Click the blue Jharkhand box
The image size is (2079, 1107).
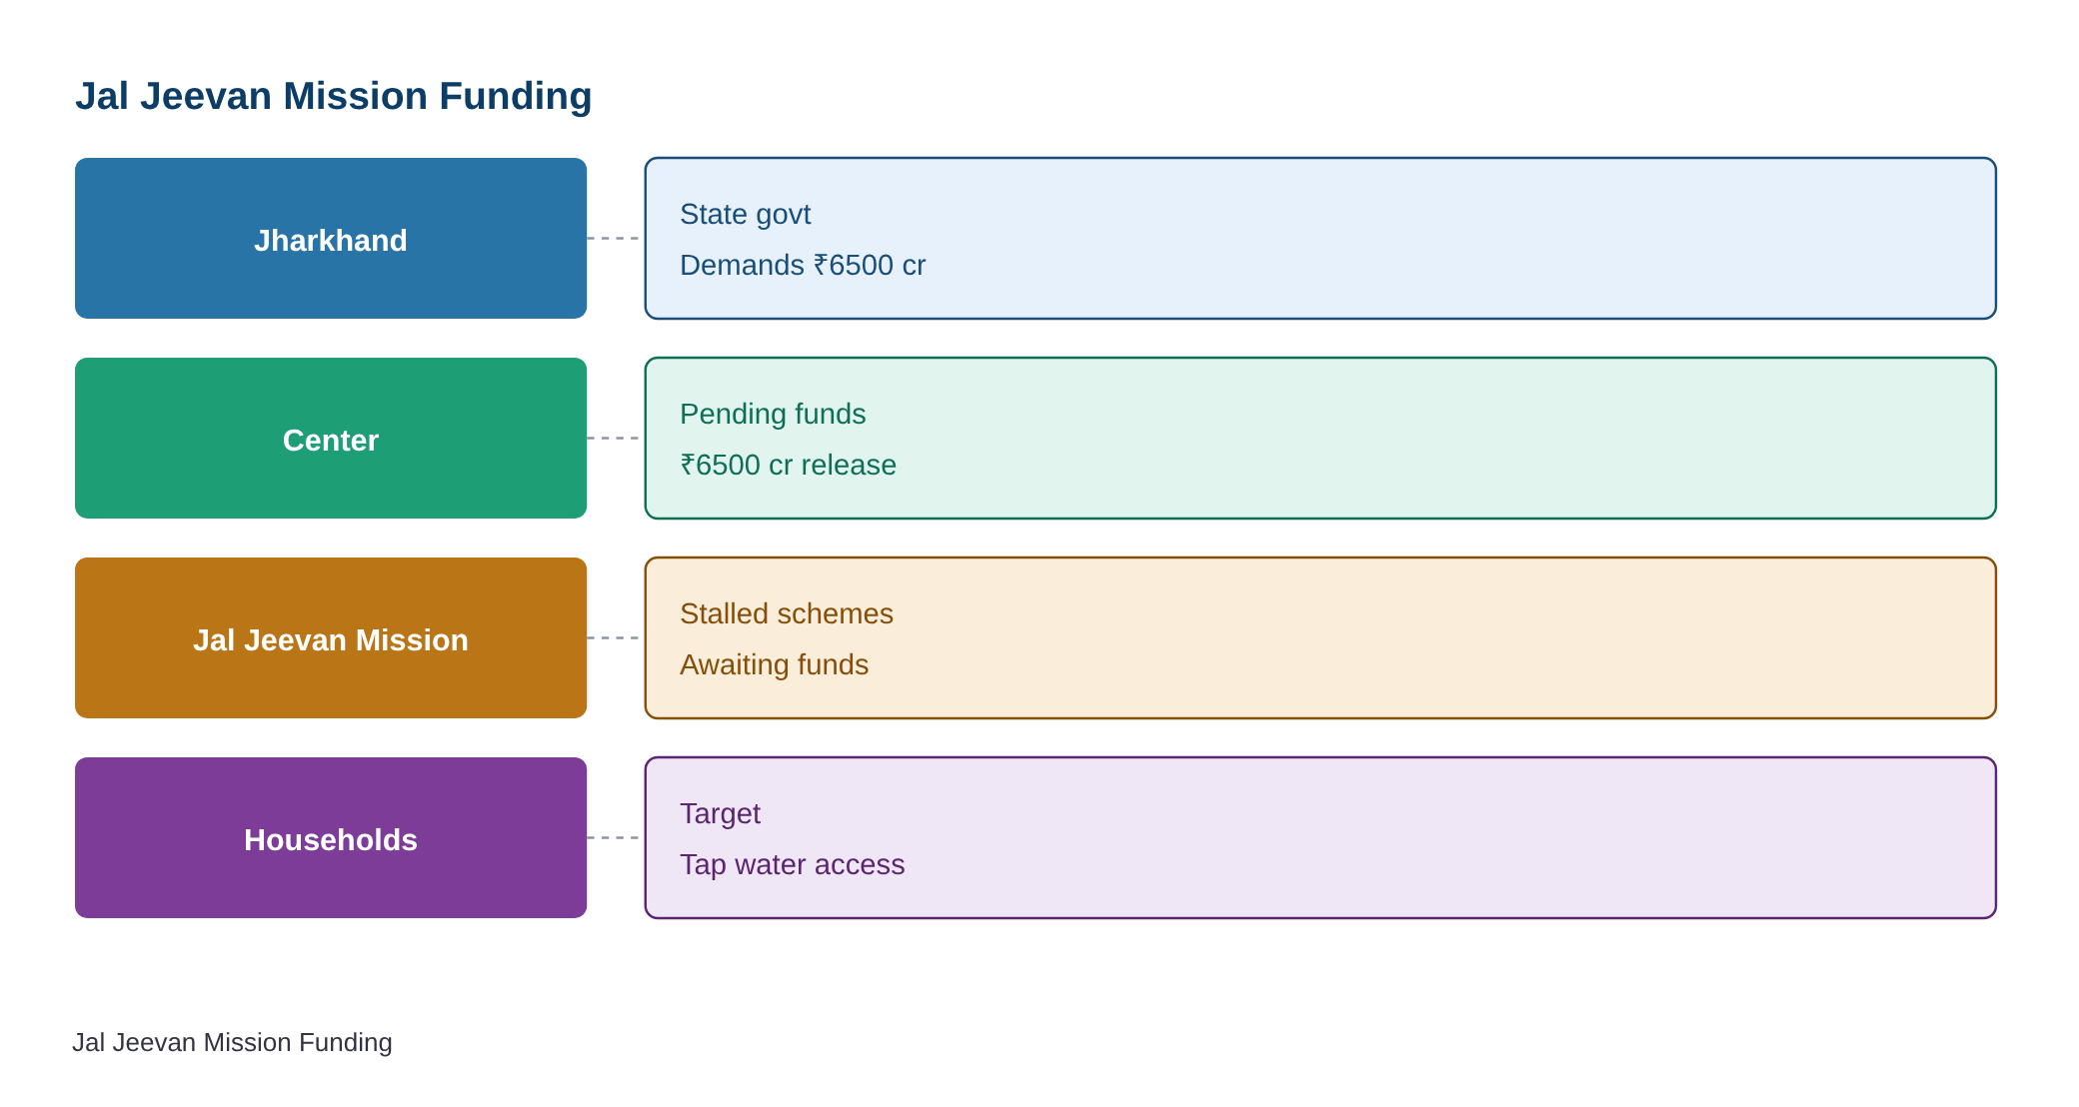[331, 238]
